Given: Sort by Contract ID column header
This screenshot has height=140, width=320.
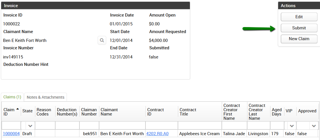Looking at the screenshot, I should click(x=155, y=112).
